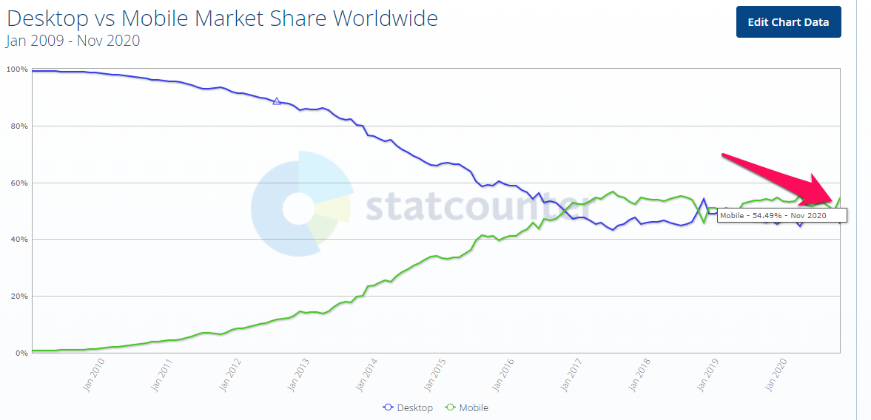Click the Jan 2013 x-axis label
This screenshot has height=420, width=871.
tap(298, 374)
